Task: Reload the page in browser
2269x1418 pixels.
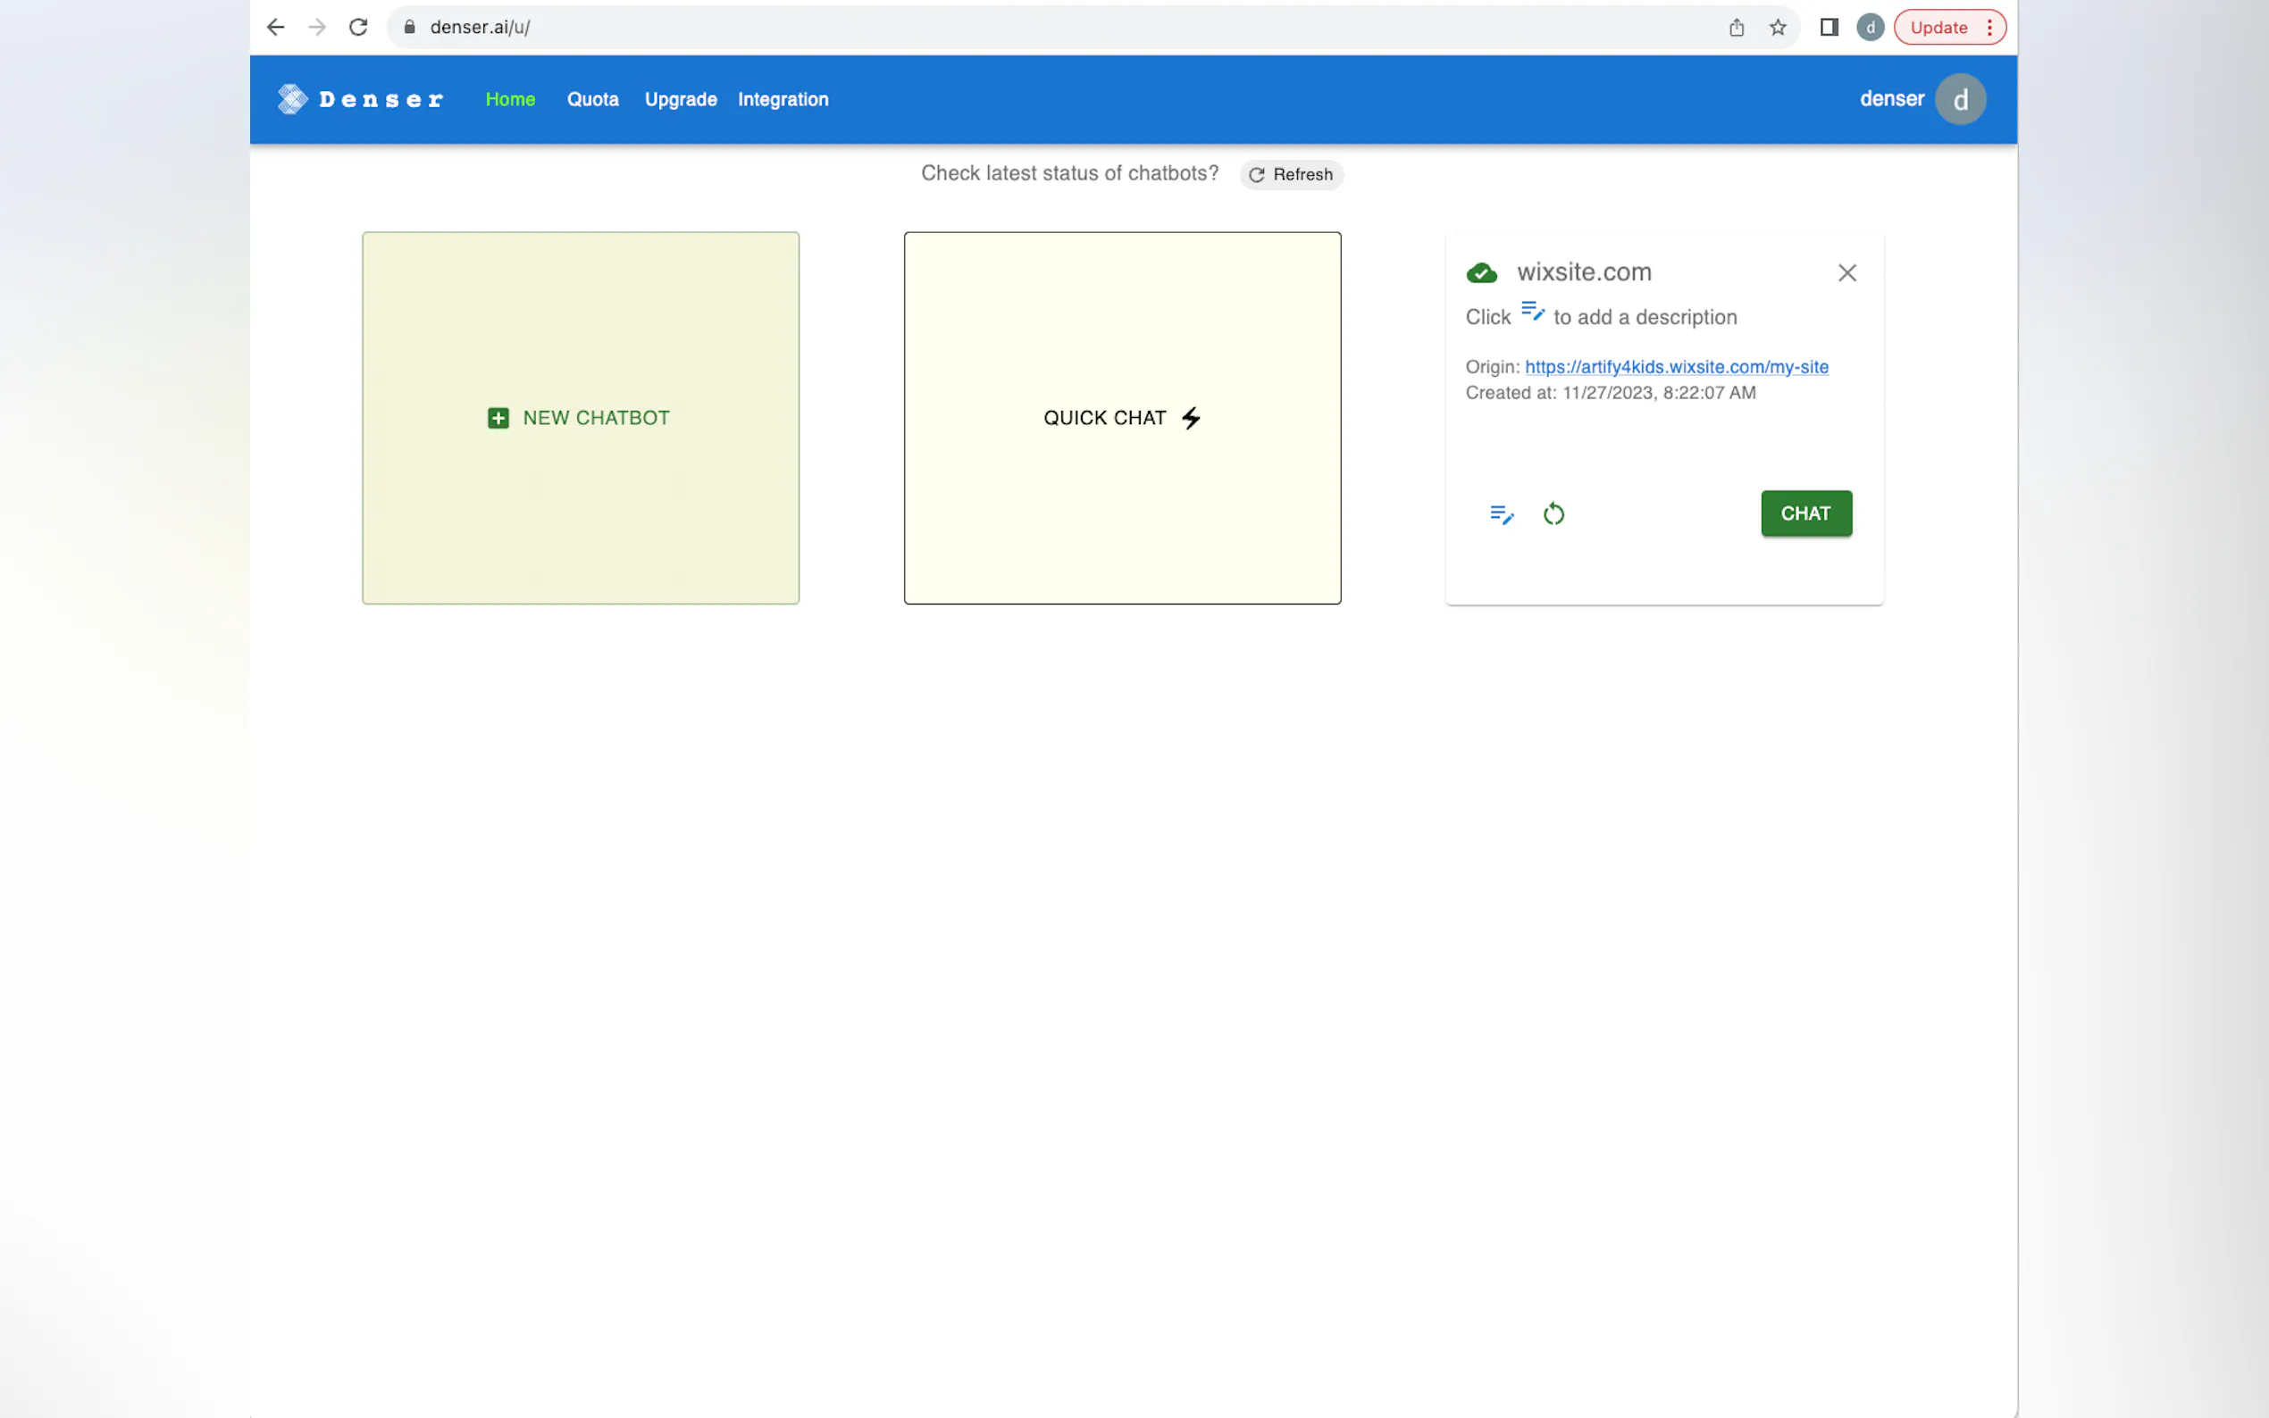Action: click(x=358, y=27)
